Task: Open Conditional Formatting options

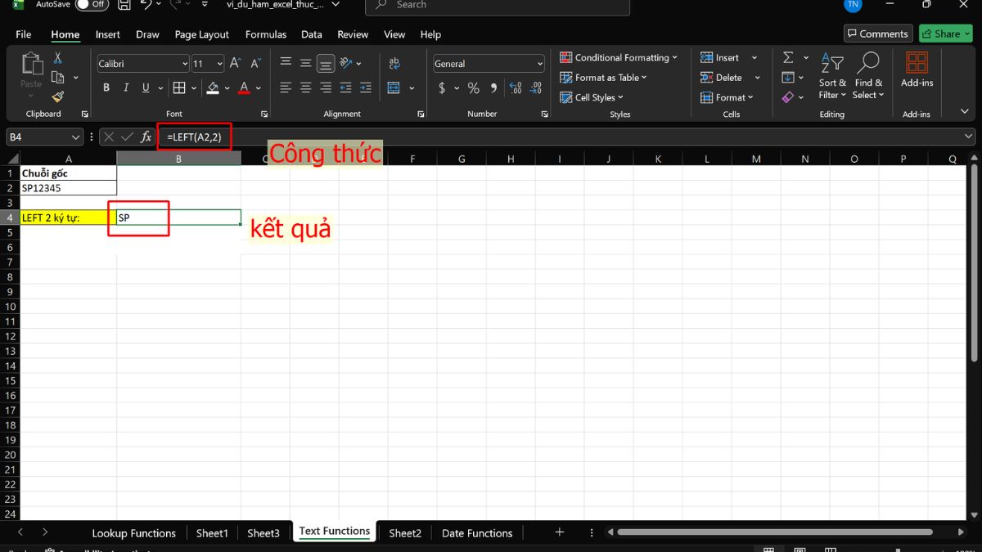Action: pyautogui.click(x=619, y=57)
